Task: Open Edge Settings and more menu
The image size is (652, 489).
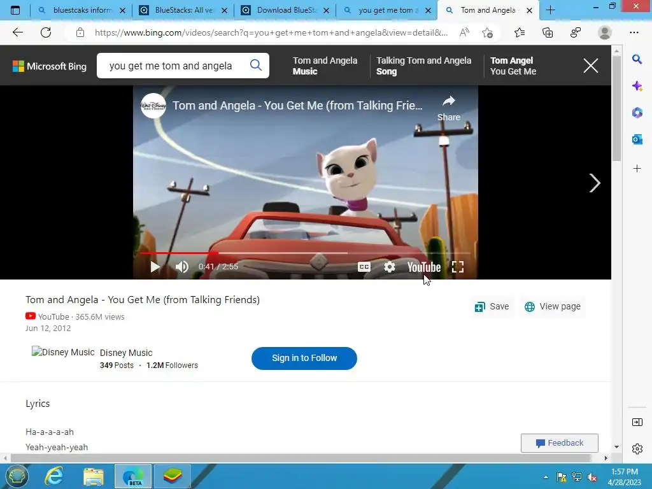Action: [x=634, y=32]
